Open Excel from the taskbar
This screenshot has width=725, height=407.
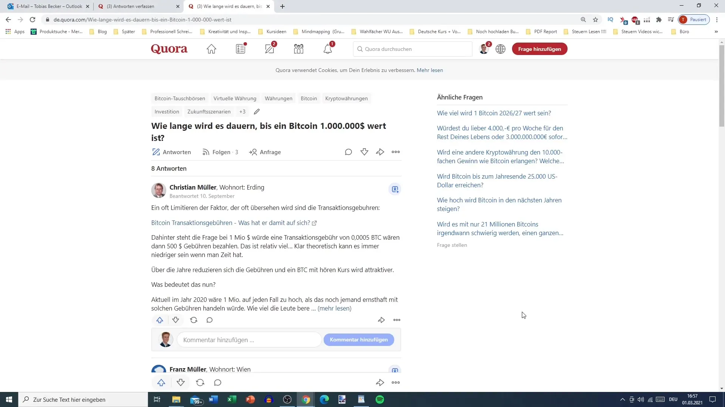click(x=231, y=399)
